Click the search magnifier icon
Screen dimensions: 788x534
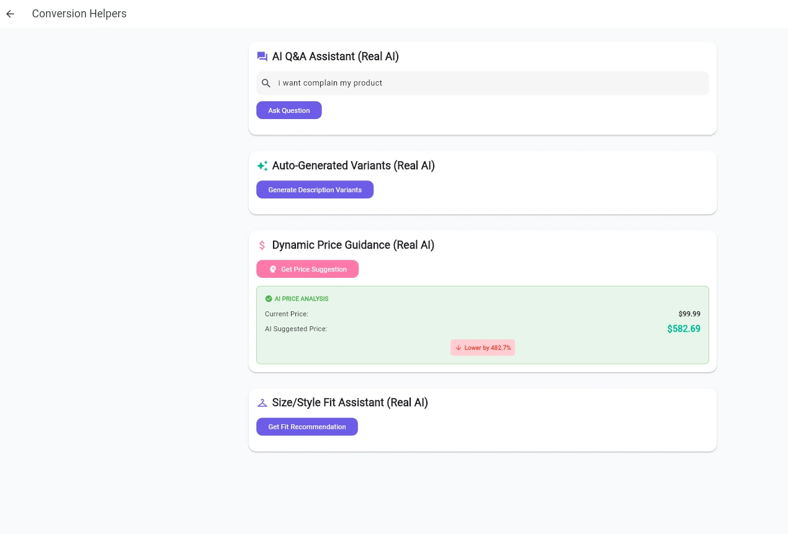click(266, 83)
